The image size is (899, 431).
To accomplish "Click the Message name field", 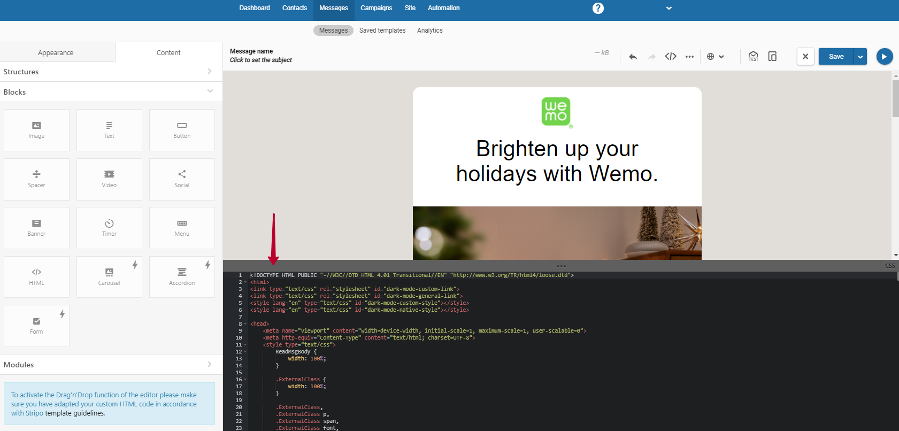I will click(x=251, y=51).
